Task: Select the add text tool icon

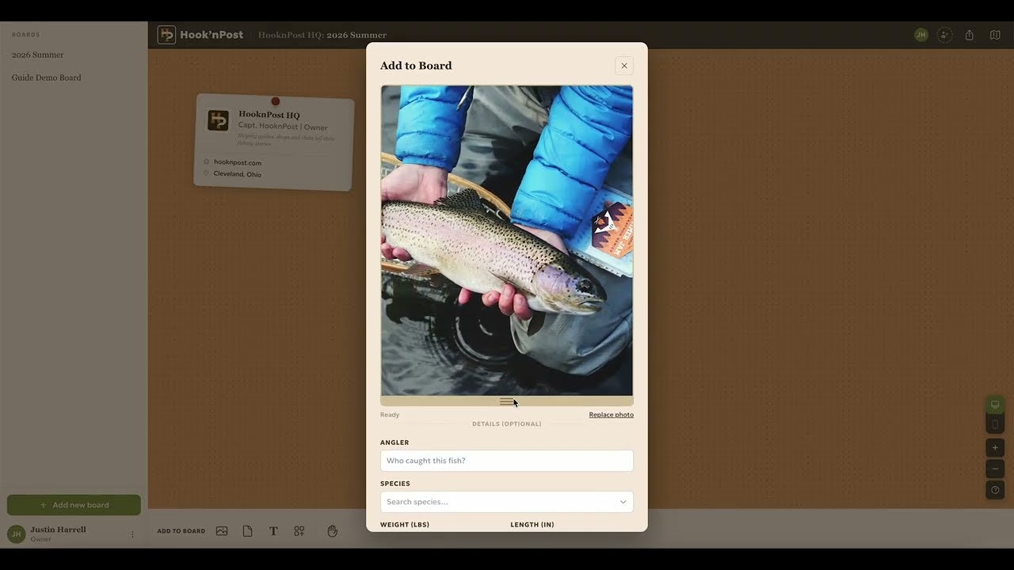Action: (273, 531)
